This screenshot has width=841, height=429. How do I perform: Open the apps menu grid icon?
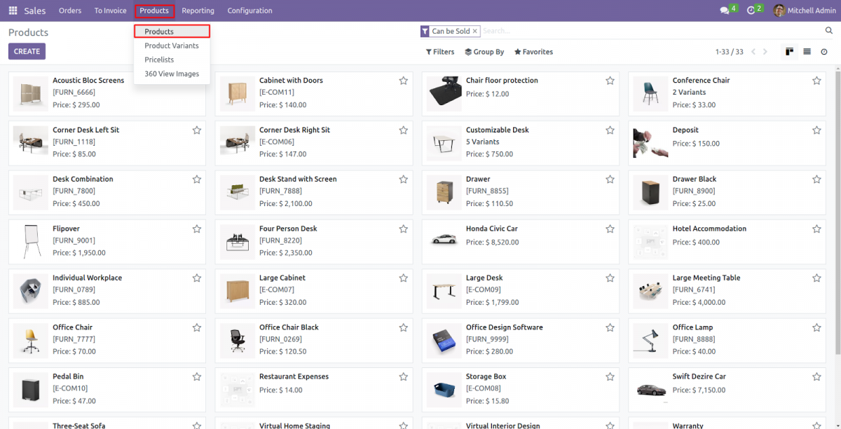pyautogui.click(x=12, y=10)
